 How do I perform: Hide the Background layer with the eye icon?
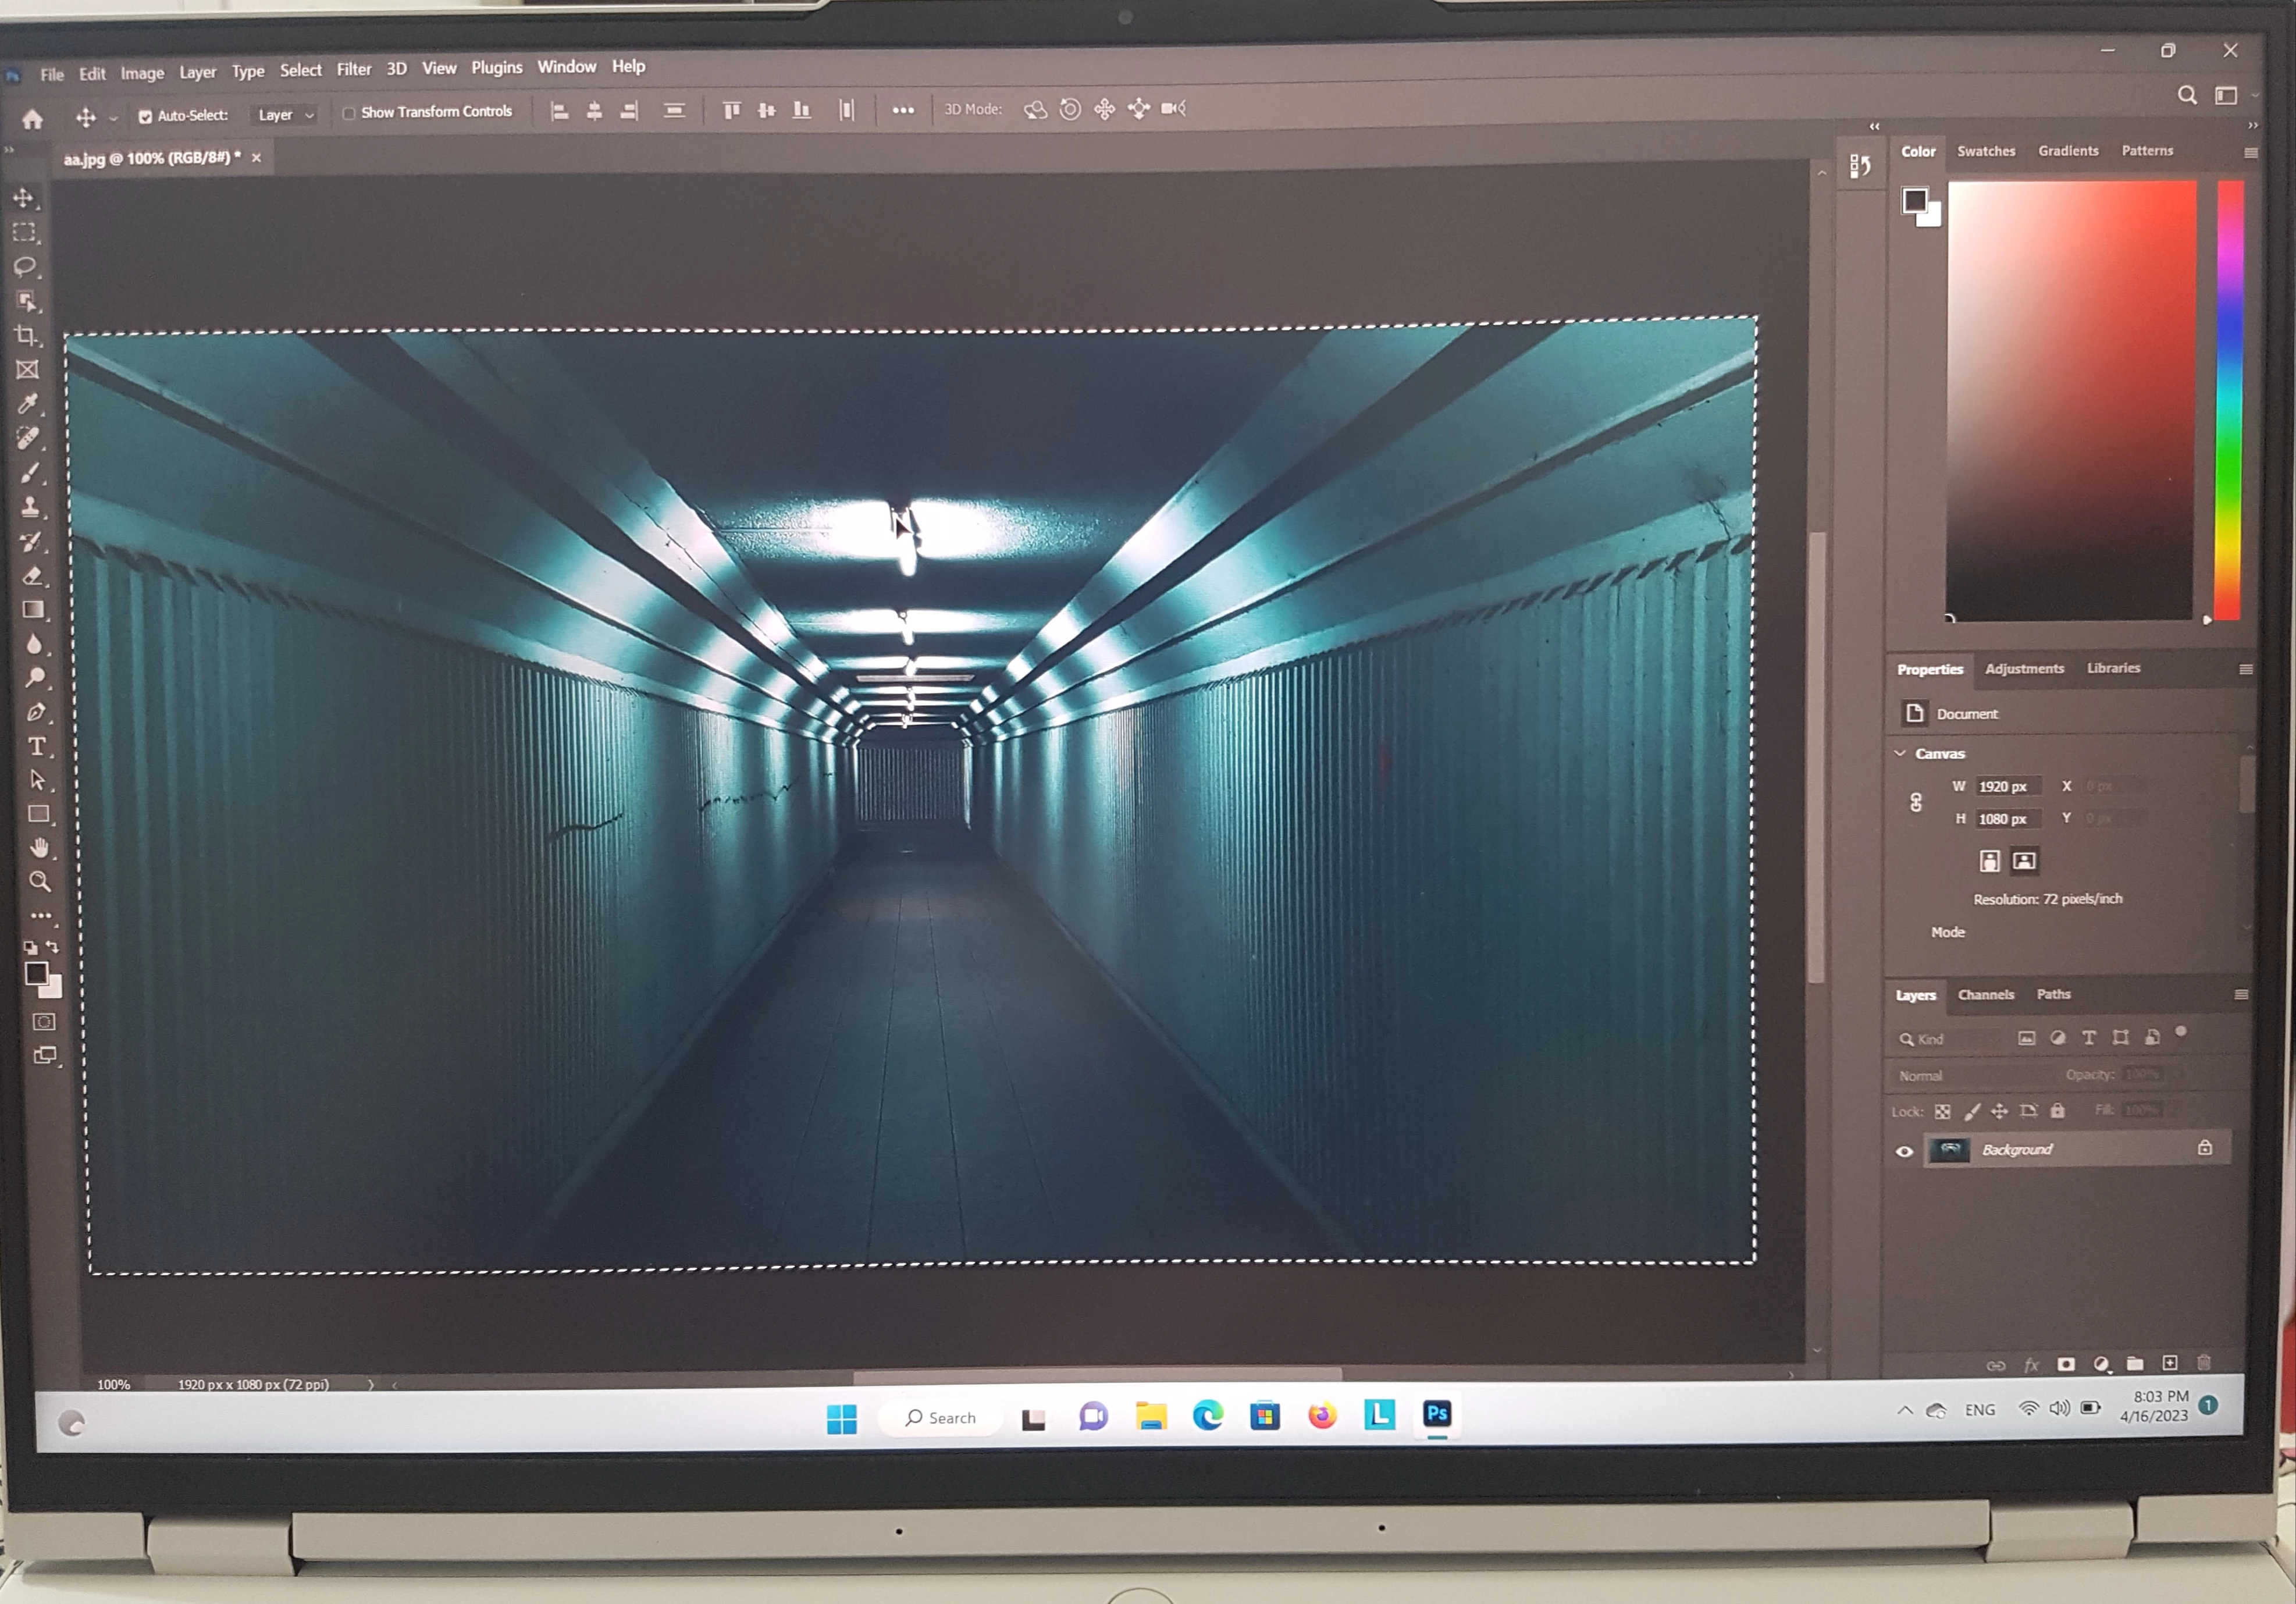click(x=1904, y=1151)
